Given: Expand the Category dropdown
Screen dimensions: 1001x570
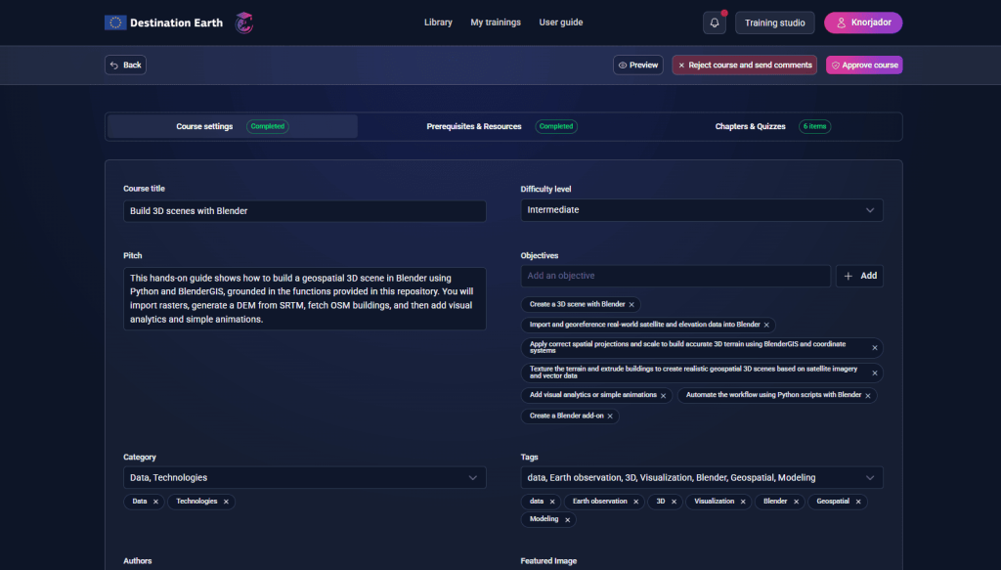Looking at the screenshot, I should (x=304, y=478).
